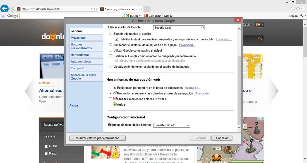Screen dimensions: 307x163
Task: Open the browser Tools gear icon
Action: (x=303, y=9)
